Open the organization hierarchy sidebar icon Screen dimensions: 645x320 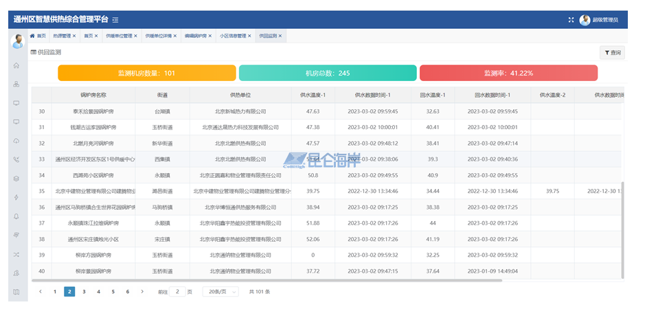16,84
